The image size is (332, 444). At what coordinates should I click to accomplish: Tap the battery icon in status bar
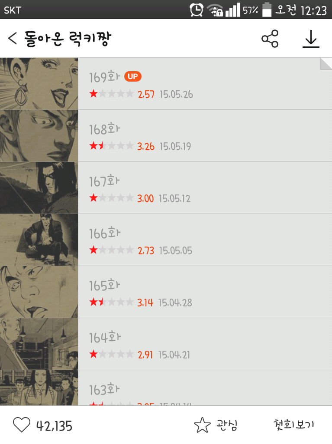(x=267, y=10)
